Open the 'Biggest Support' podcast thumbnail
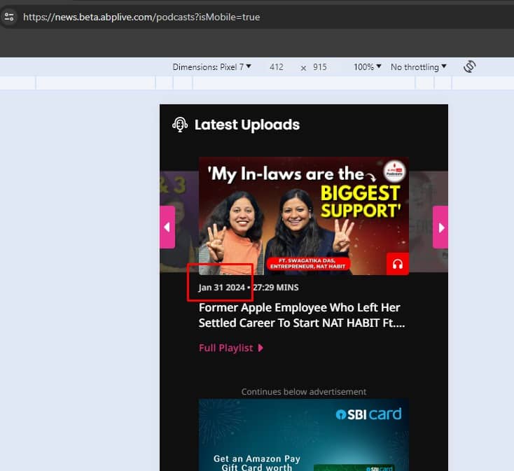The height and width of the screenshot is (471, 514). pyautogui.click(x=303, y=216)
